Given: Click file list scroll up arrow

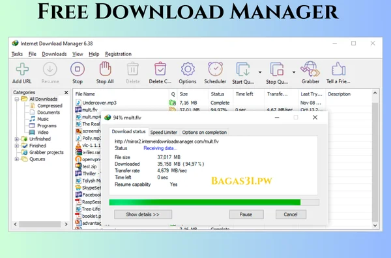Looking at the screenshot, I should pos(375,93).
